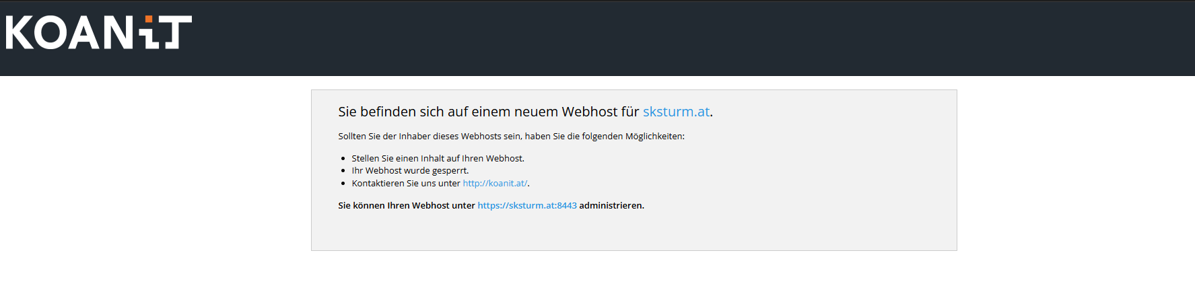1195x296 pixels.
Task: Click the paragraph starting 'Sollten Sie der Inhaber'
Action: [x=510, y=136]
